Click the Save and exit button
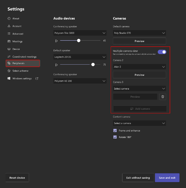Screen dimensions: 186x188 click(167, 178)
